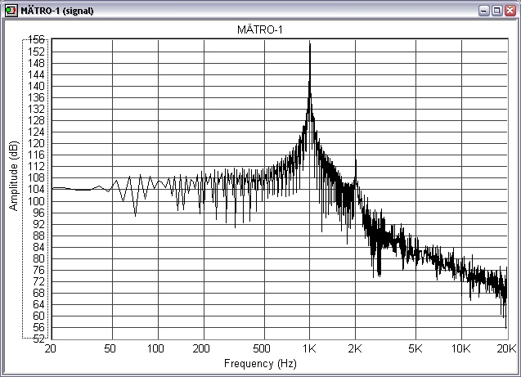This screenshot has width=521, height=377.
Task: Click the MÄTRO-1 (signal) title bar text
Action: point(57,11)
